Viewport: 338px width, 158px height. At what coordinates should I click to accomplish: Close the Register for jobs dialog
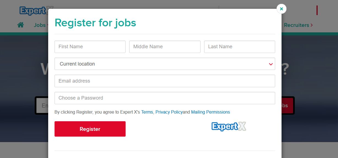pyautogui.click(x=281, y=9)
